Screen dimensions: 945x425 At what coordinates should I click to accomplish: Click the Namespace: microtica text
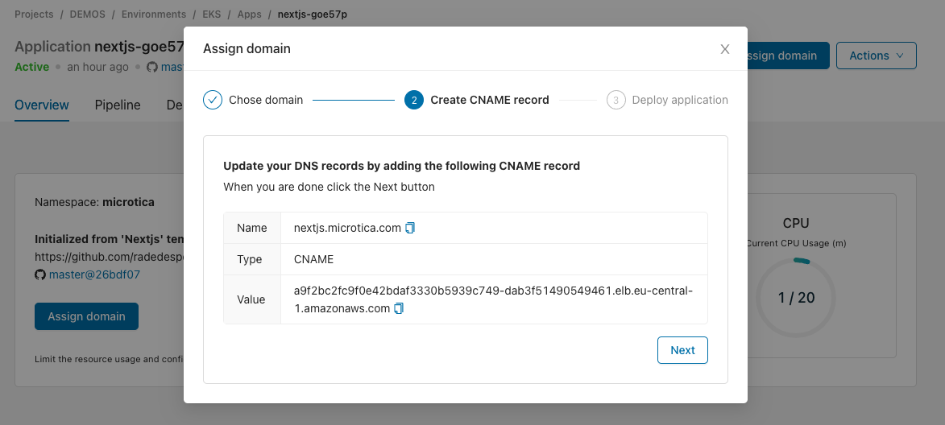point(94,202)
